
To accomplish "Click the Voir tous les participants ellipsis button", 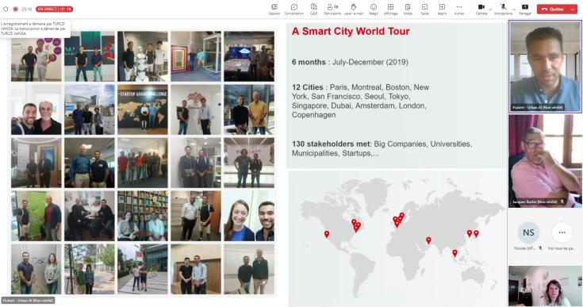I will 562,232.
